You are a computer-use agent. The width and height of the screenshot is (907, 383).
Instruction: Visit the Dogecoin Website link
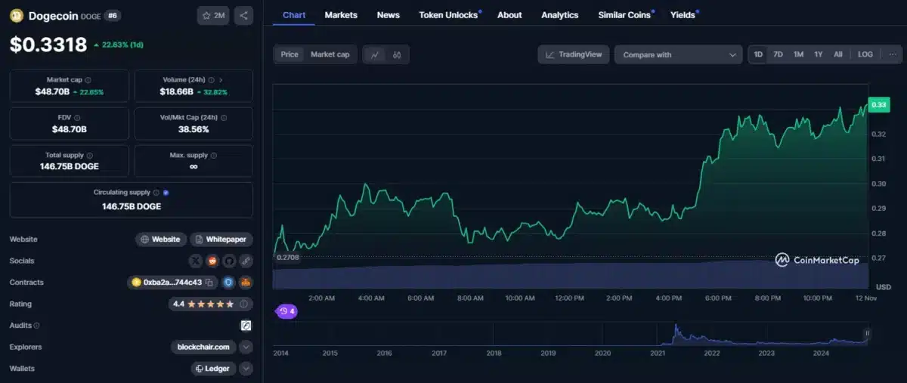(x=160, y=239)
